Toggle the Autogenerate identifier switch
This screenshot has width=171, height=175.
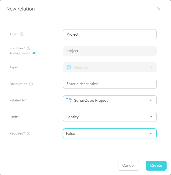(x=36, y=53)
